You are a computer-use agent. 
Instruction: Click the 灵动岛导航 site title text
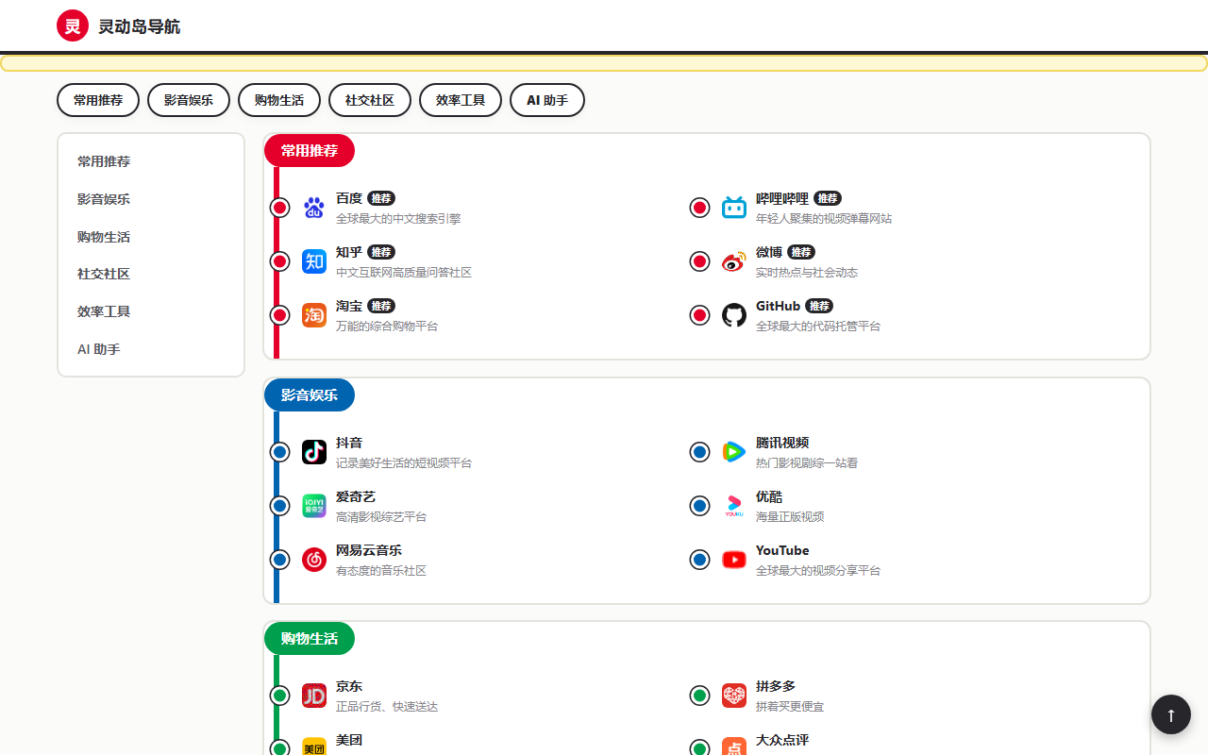(139, 26)
